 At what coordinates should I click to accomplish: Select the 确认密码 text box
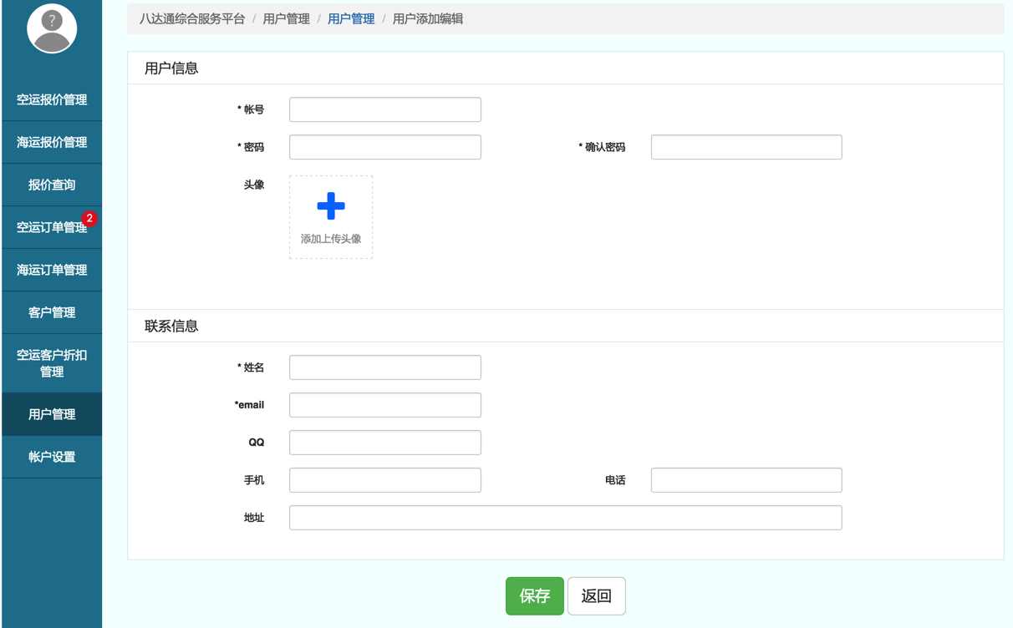(746, 147)
